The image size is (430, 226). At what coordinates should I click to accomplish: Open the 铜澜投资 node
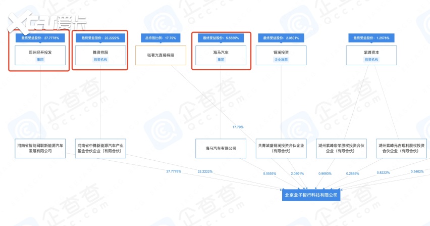pyautogui.click(x=281, y=56)
